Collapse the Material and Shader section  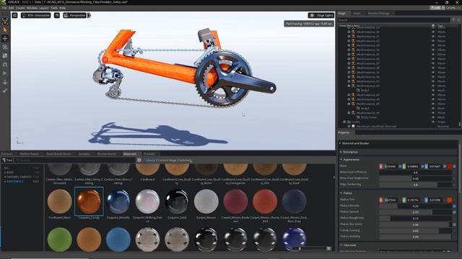(340, 143)
